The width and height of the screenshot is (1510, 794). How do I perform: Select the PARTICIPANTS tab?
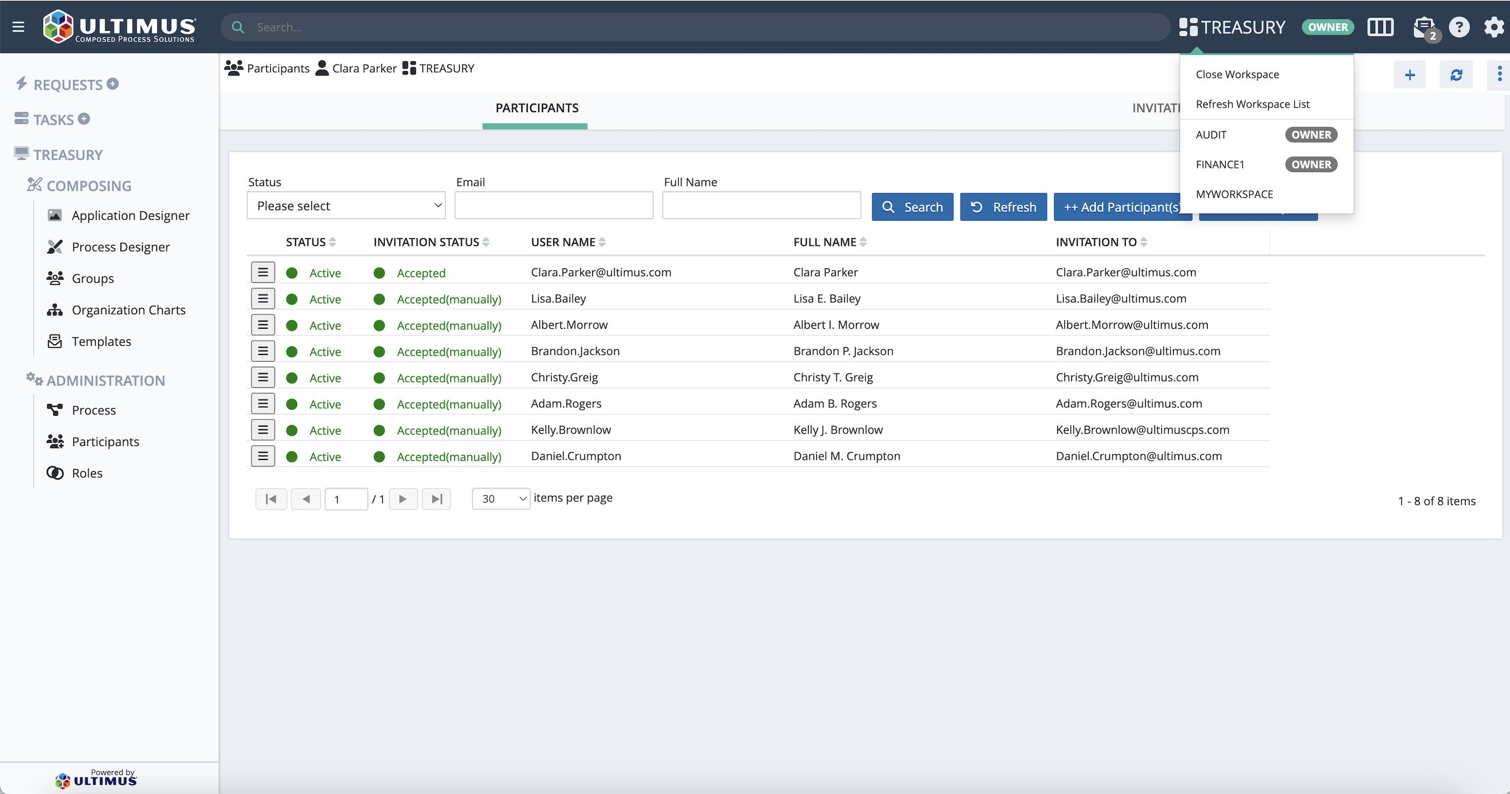536,109
